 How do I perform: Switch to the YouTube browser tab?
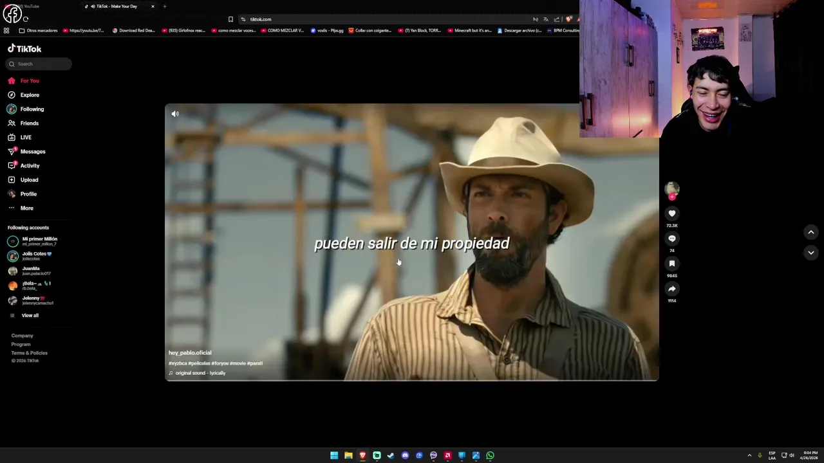(39, 6)
